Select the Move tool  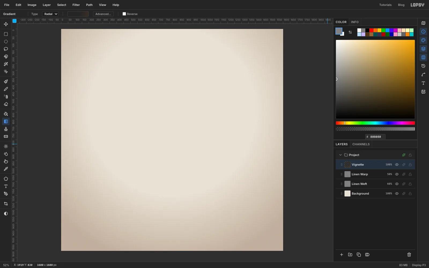6,24
